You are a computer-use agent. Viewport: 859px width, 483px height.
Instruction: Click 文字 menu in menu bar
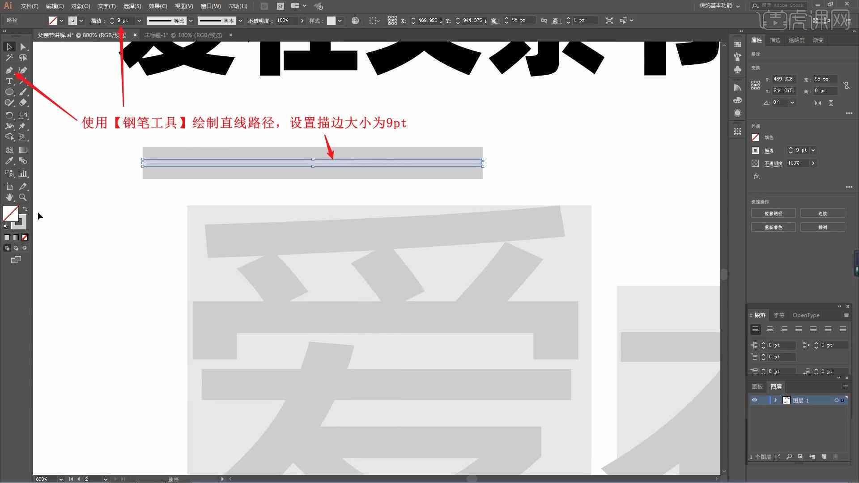coord(106,6)
